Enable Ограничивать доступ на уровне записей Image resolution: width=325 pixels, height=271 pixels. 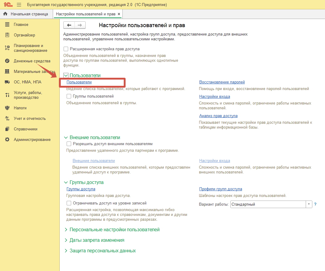69,203
